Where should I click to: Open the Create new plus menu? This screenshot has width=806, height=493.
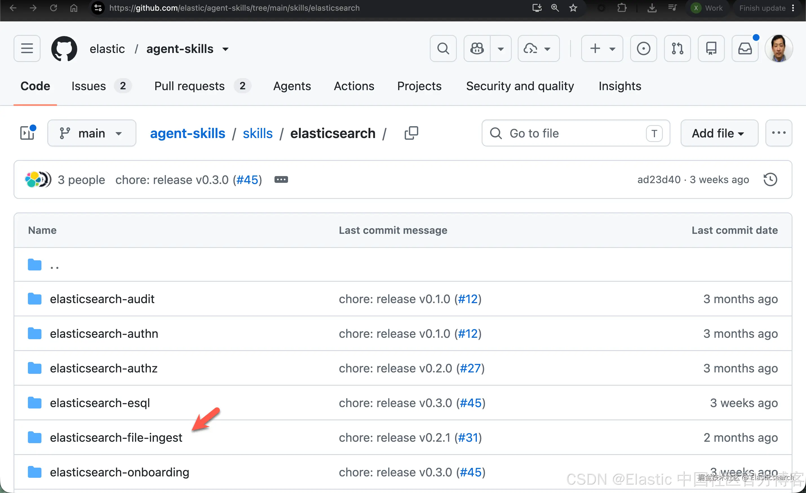pyautogui.click(x=602, y=48)
